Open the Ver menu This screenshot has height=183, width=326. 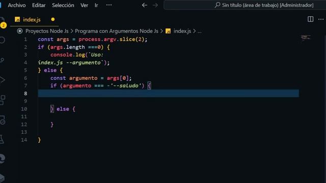pos(84,5)
